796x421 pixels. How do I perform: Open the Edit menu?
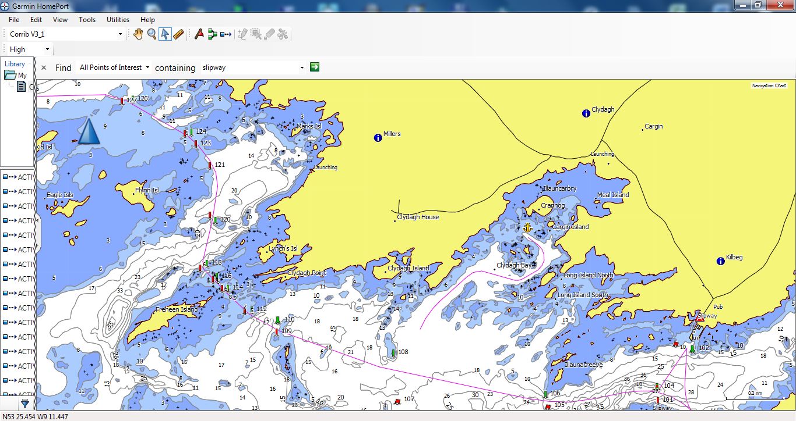coord(36,19)
